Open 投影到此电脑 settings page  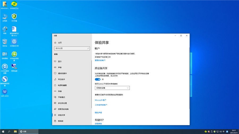[63, 109]
